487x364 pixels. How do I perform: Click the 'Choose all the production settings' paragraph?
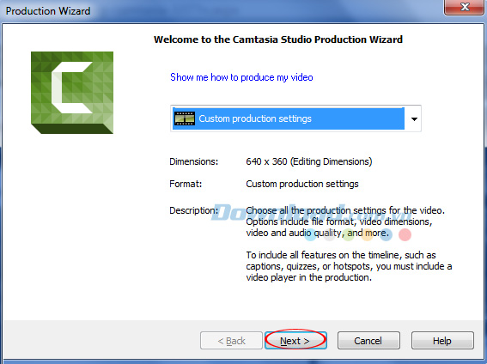pyautogui.click(x=345, y=221)
